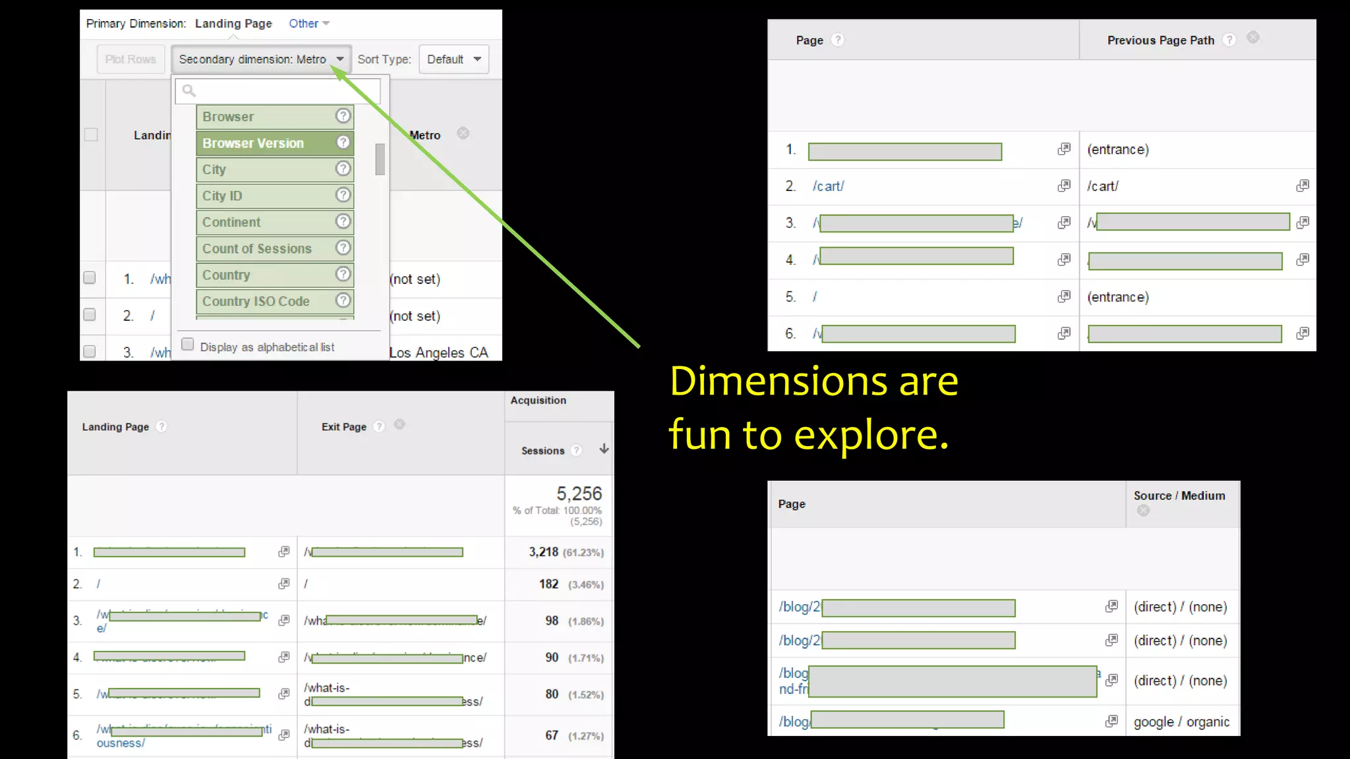
Task: Remove the Source / Medium column
Action: (x=1143, y=511)
